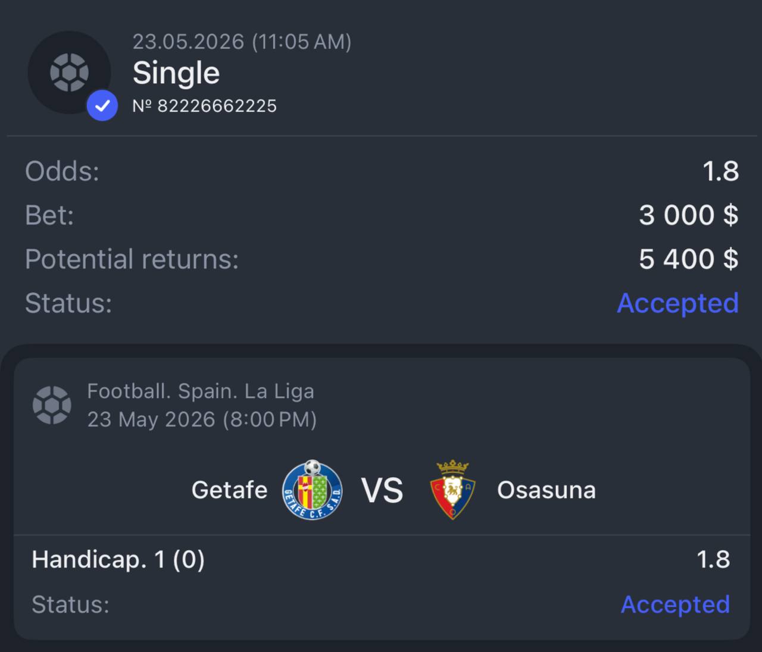Click the 1.8 value in the Odds row
This screenshot has width=762, height=652.
(721, 171)
